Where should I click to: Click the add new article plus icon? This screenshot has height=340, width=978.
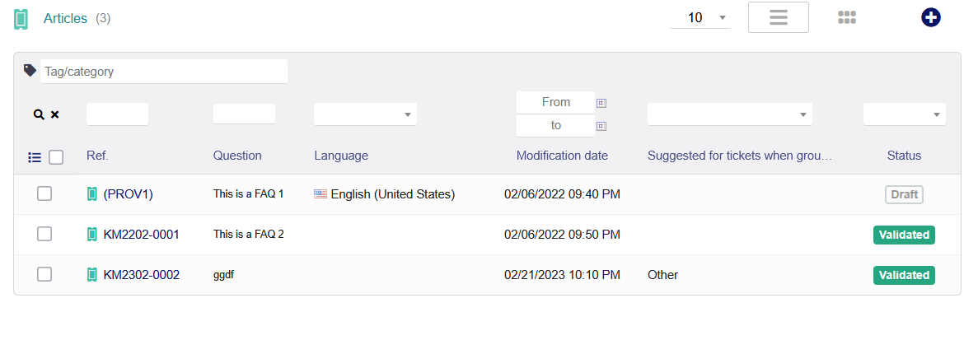pos(931,17)
